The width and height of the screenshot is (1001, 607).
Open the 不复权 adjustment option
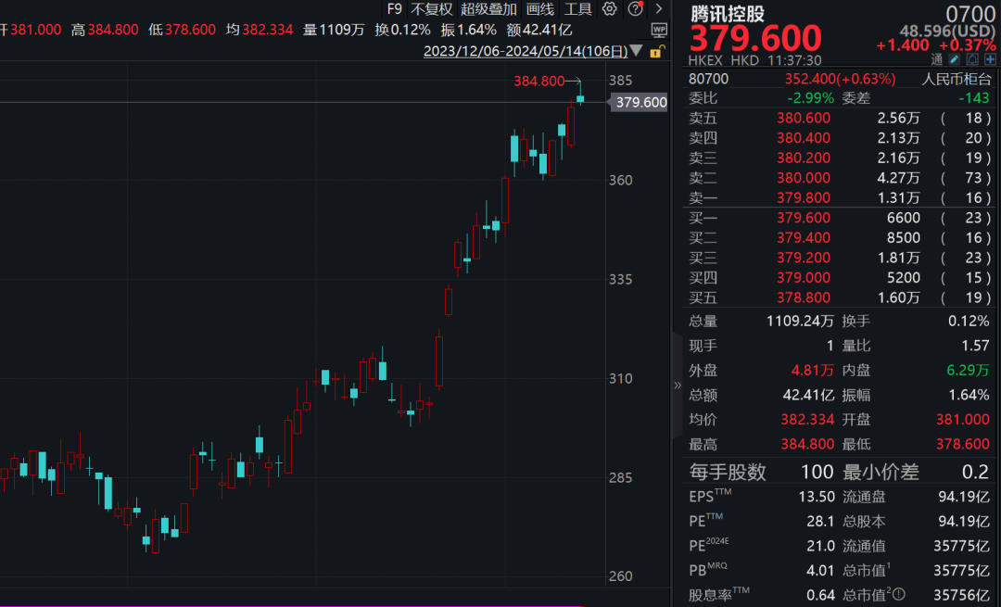(x=432, y=9)
